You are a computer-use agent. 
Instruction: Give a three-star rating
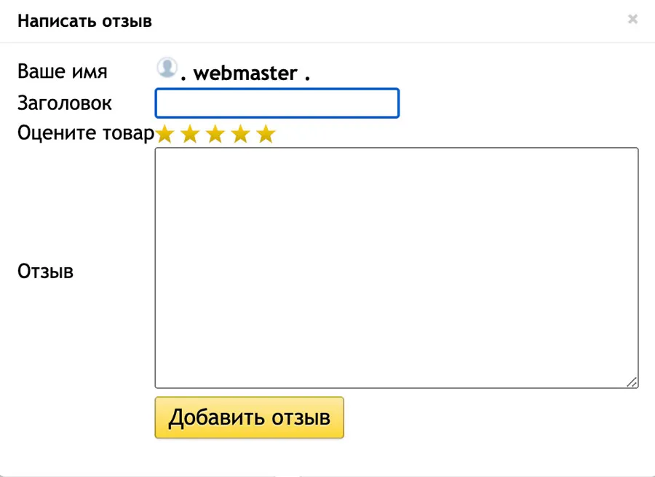[215, 134]
